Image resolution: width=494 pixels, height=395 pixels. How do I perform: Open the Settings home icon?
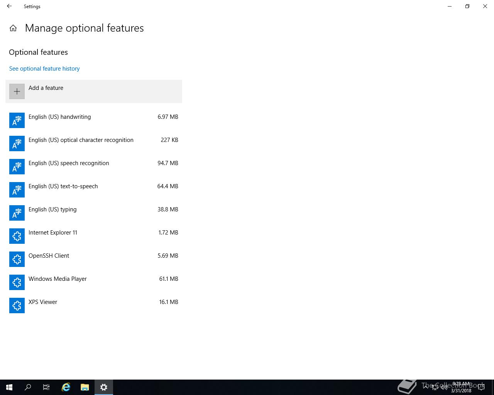click(13, 28)
